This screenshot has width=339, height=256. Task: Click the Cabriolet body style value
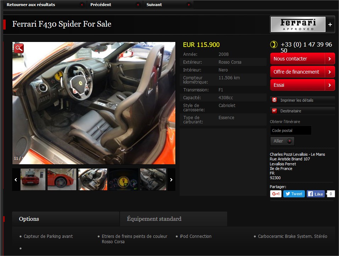(x=227, y=106)
